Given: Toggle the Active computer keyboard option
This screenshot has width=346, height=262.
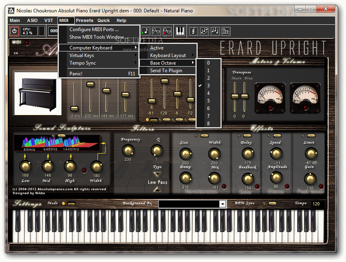Looking at the screenshot, I should 168,48.
